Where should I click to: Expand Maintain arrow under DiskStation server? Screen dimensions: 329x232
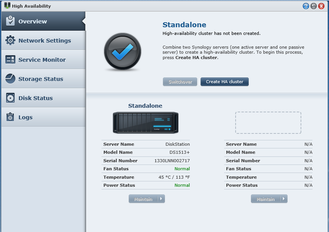(161, 199)
